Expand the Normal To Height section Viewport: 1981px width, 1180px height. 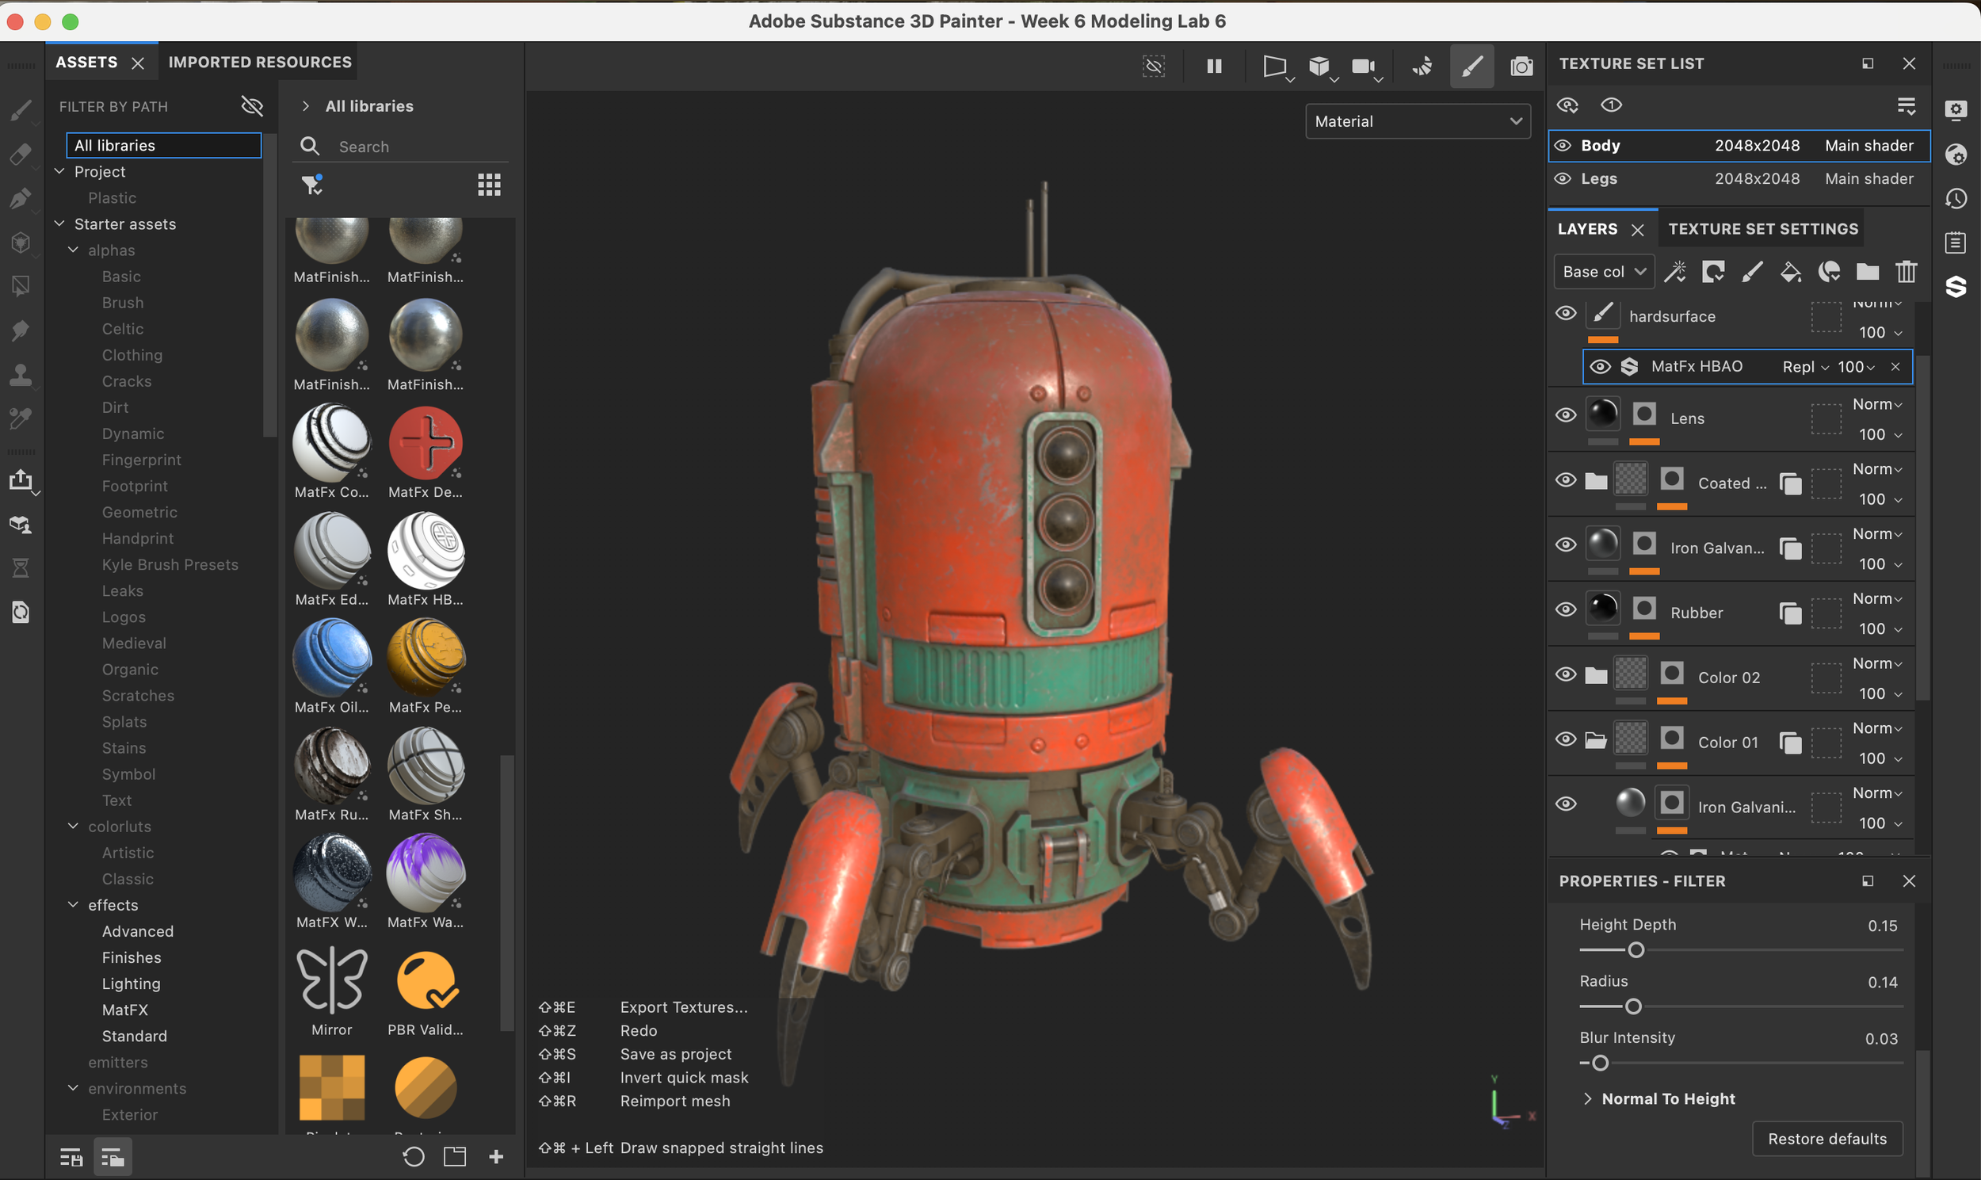click(1588, 1099)
